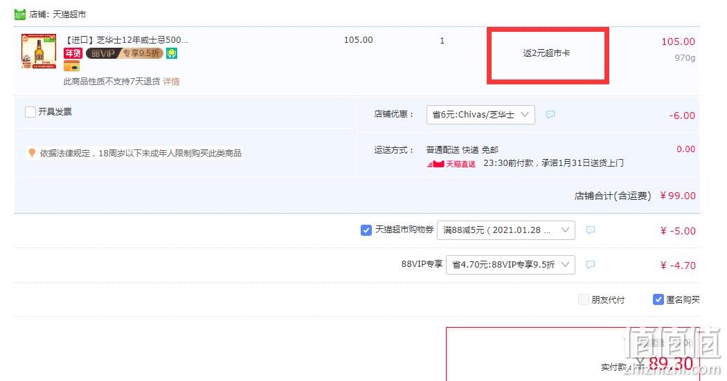This screenshot has width=727, height=381.
Task: Open product title 芝华士12年威士忌500
Action: tap(126, 40)
